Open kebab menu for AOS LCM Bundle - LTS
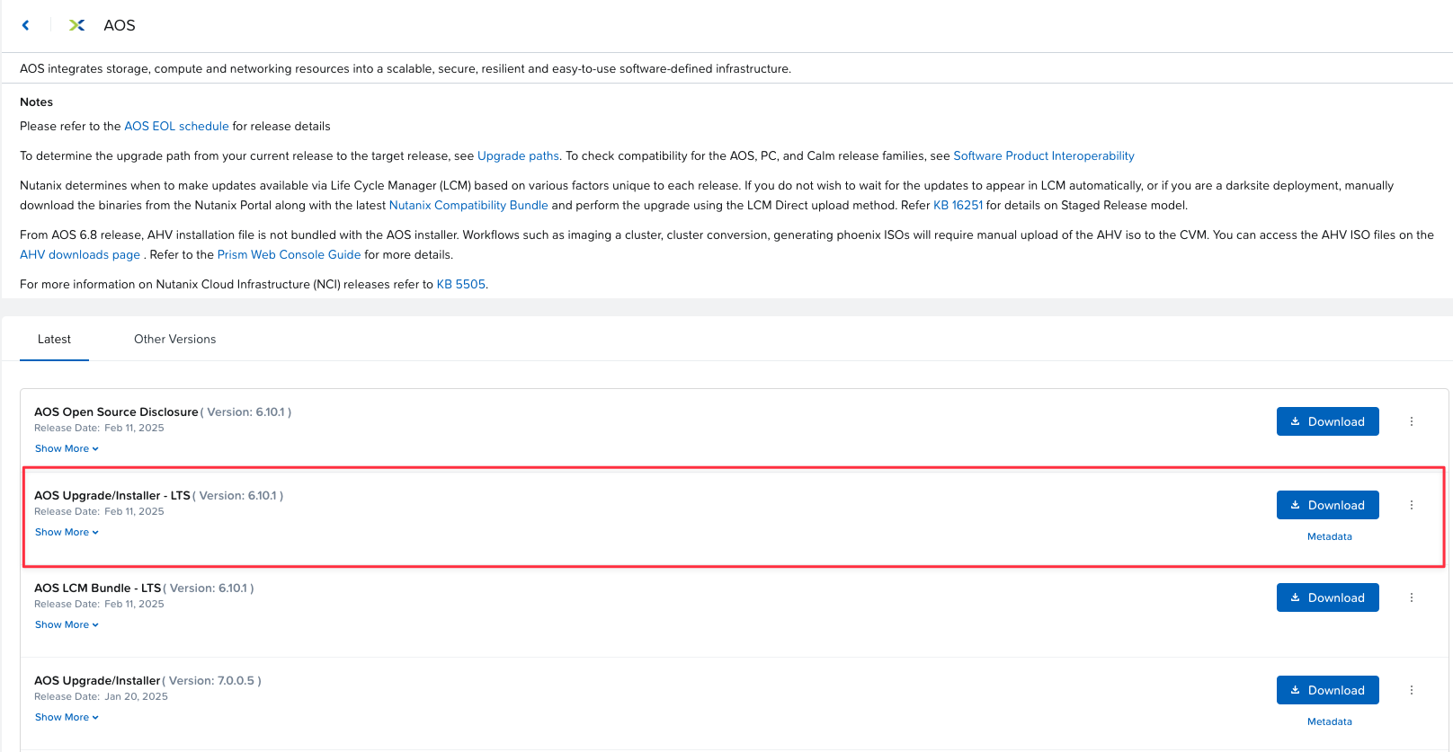Screen dimensions: 1453x752 (x=1412, y=597)
